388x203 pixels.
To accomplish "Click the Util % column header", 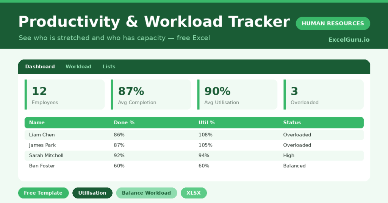I will point(207,122).
